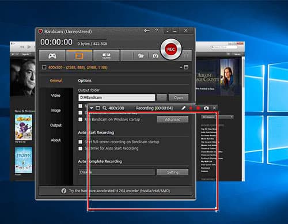Open the General settings tab

pyautogui.click(x=56, y=81)
